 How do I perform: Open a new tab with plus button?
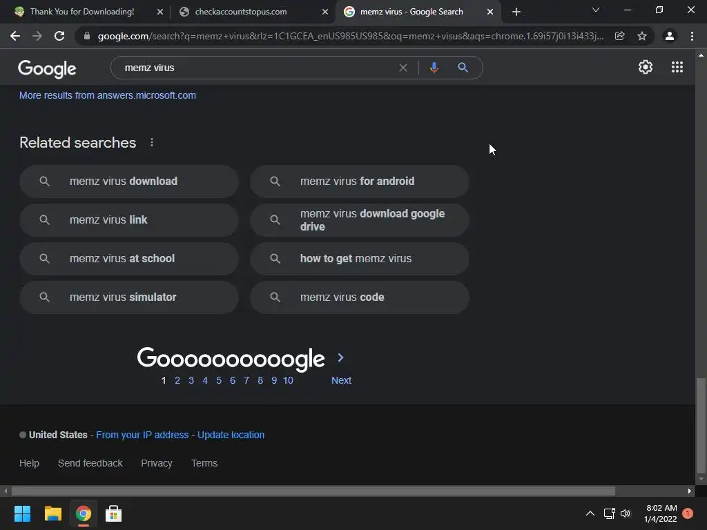click(516, 12)
